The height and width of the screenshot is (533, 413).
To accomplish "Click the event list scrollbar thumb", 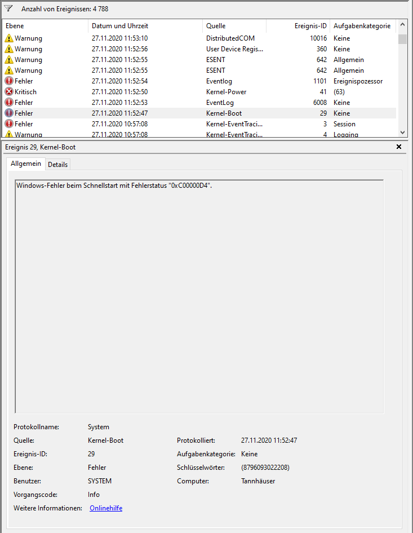I will [402, 39].
